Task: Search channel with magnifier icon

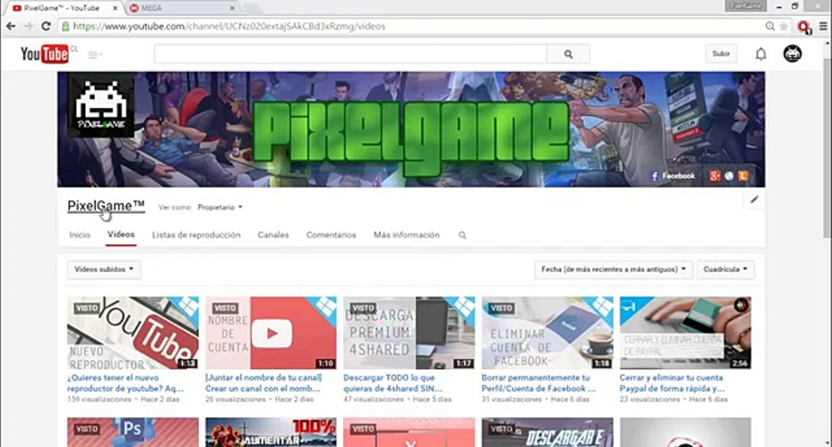Action: (x=462, y=235)
